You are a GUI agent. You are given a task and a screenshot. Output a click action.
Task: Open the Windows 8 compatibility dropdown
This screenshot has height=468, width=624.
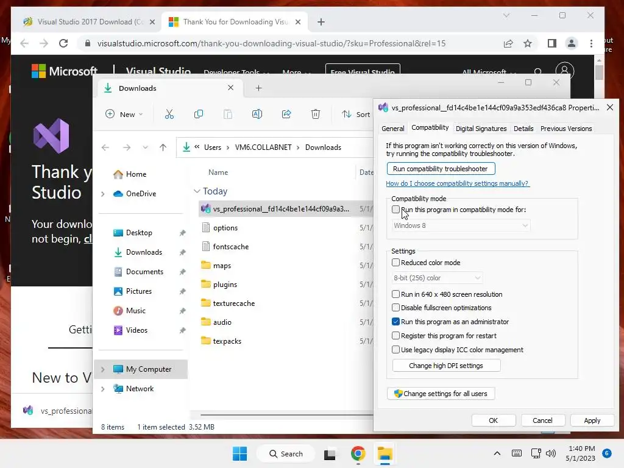tap(461, 225)
